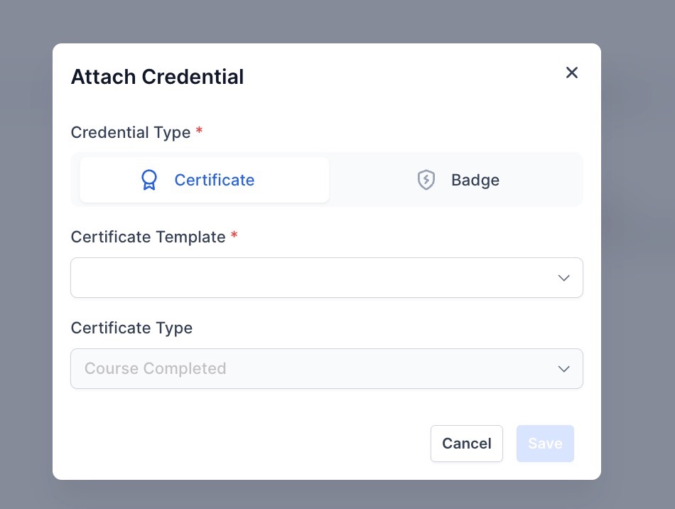
Task: Click red asterisk beside Certificate Template
Action: tap(234, 236)
